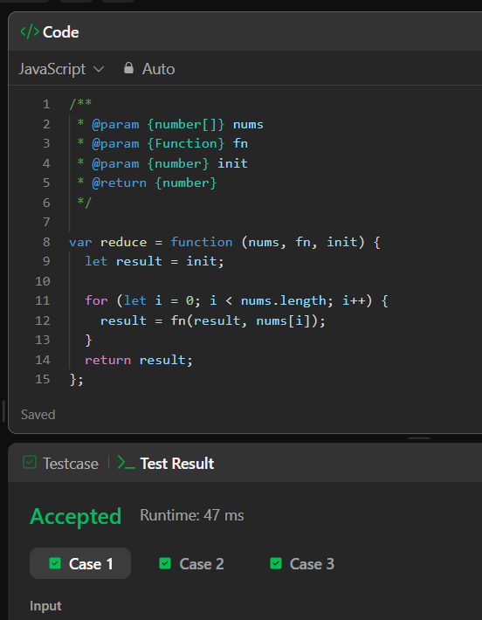Switch to the Testcase tab
The image size is (482, 620).
[x=61, y=463]
